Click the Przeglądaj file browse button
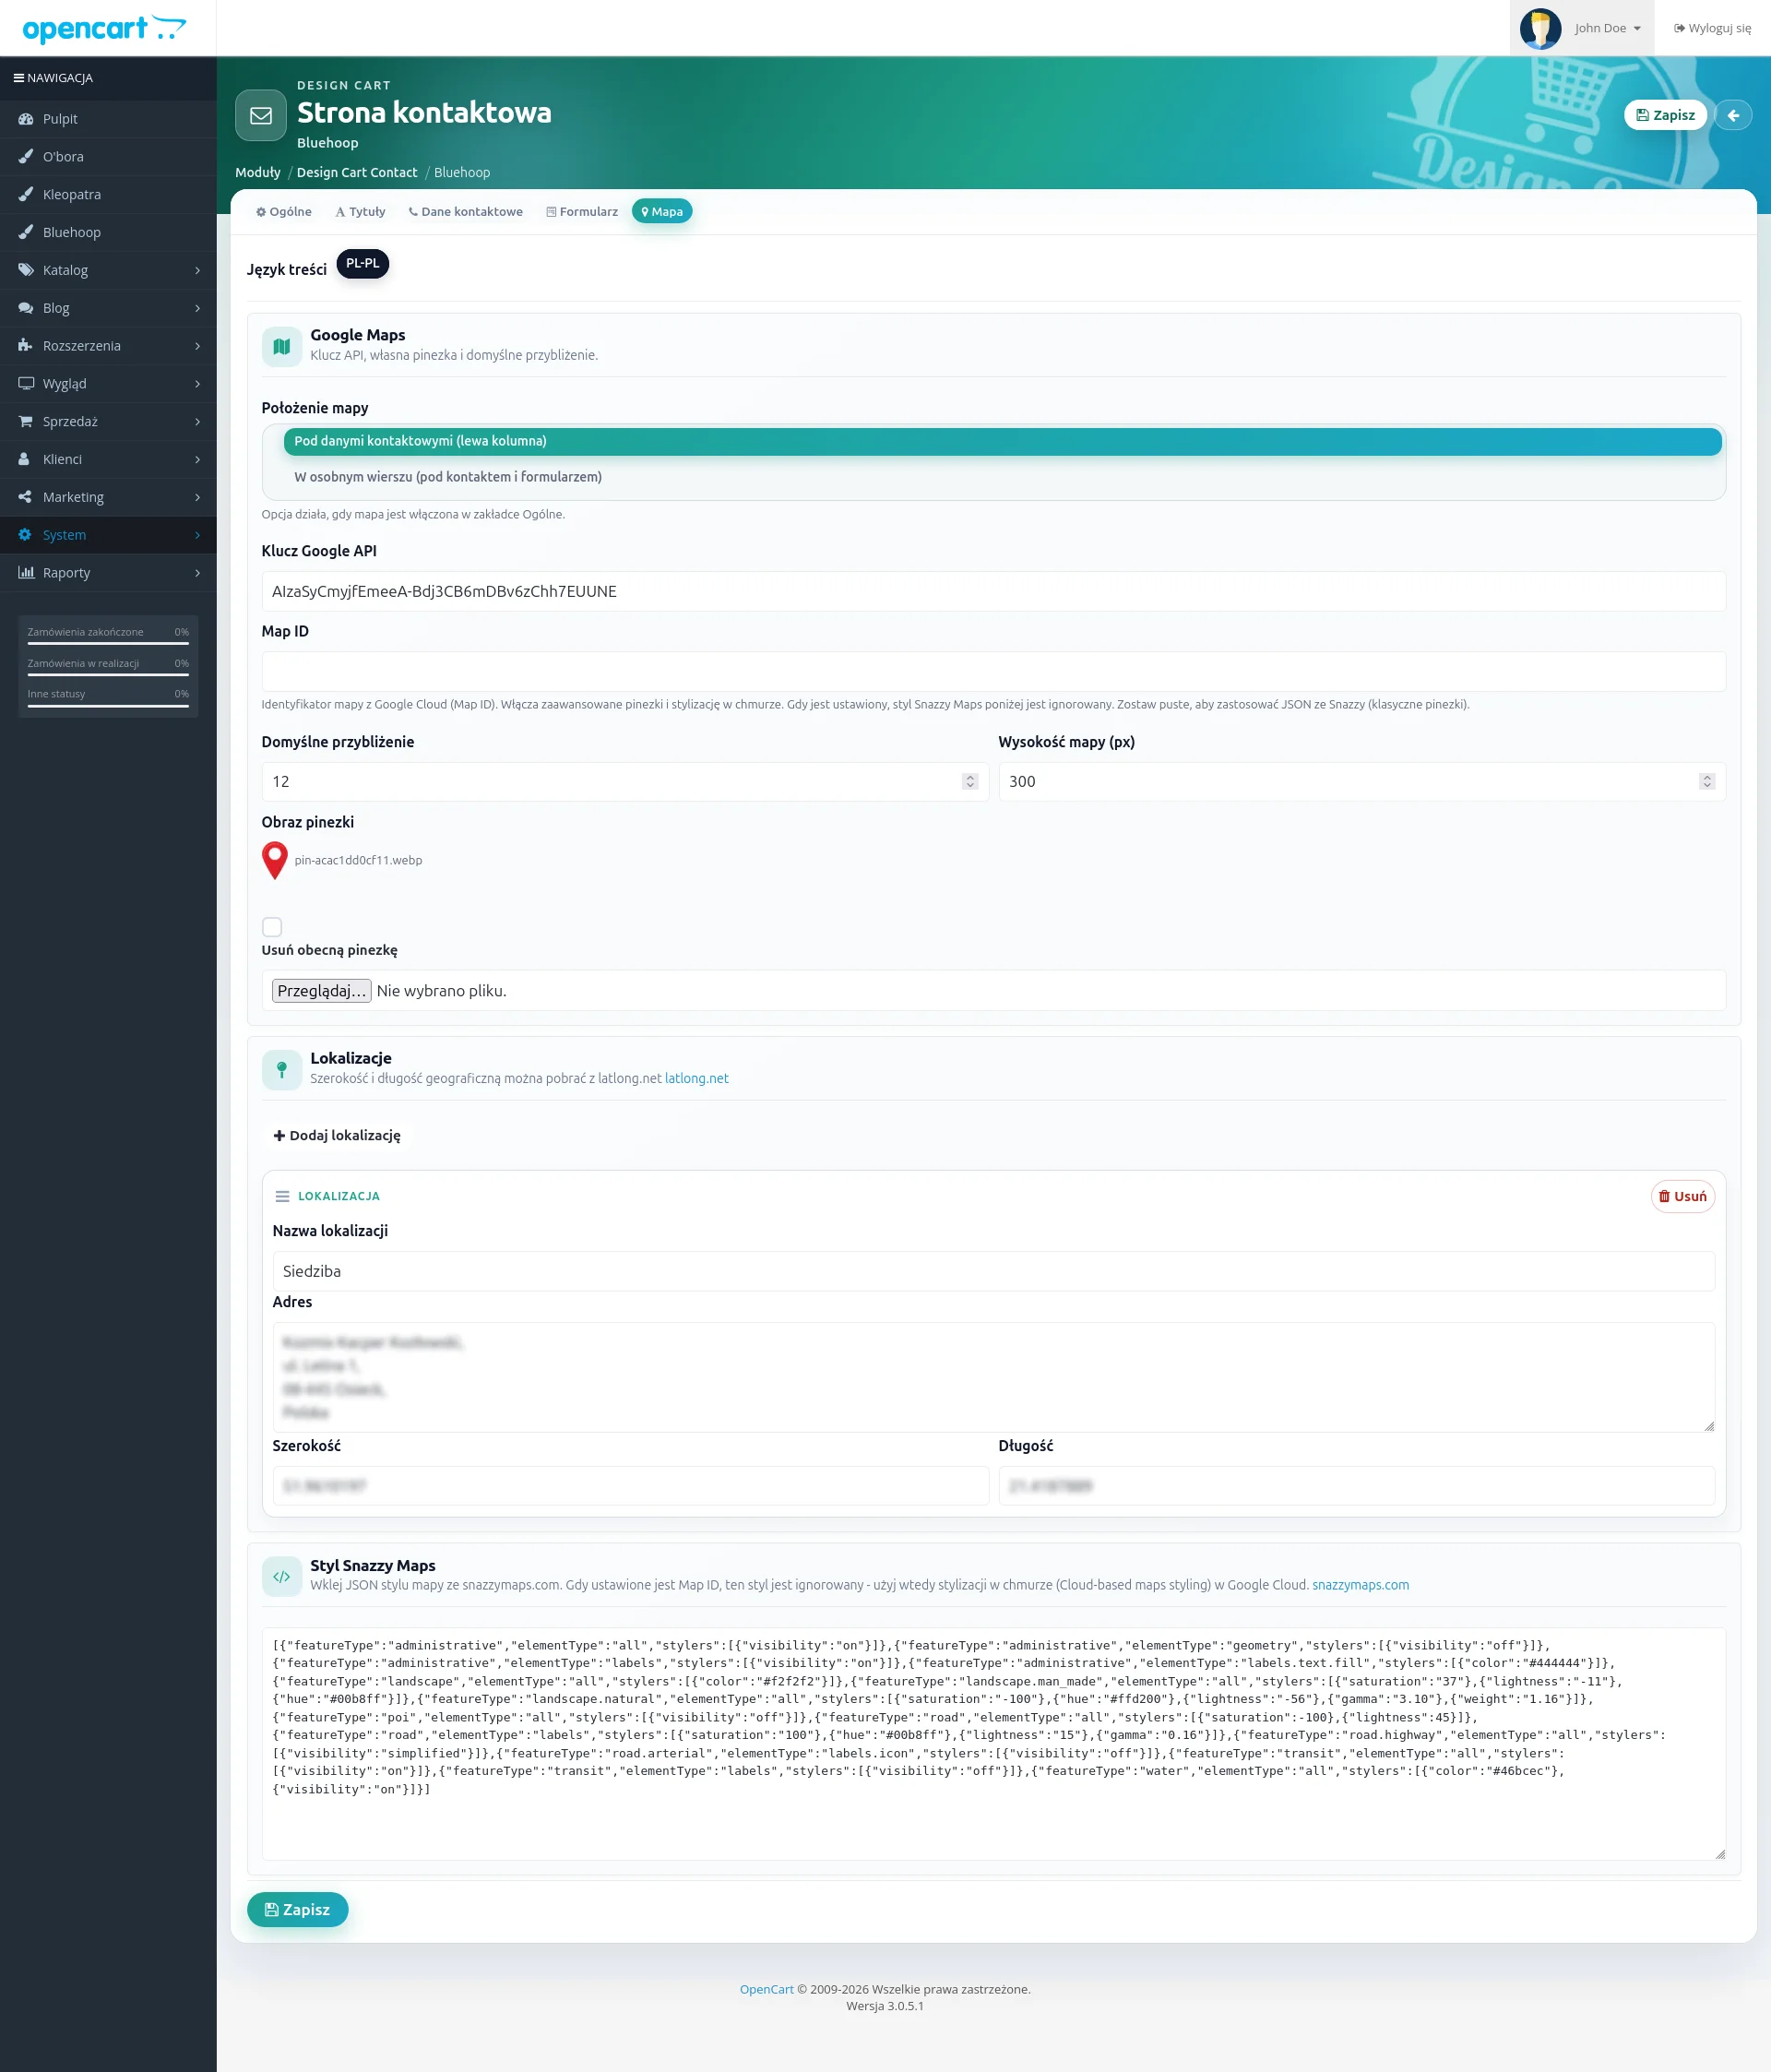The height and width of the screenshot is (2072, 1771). click(322, 991)
